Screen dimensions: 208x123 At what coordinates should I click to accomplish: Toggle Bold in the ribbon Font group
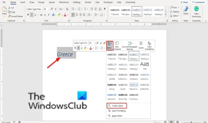(x=28, y=15)
